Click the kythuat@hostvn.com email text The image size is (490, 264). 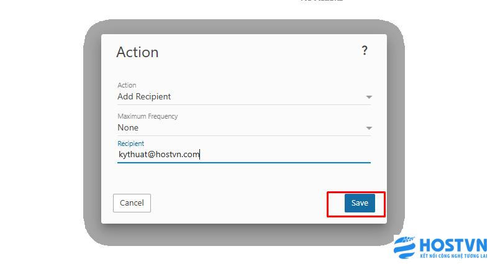(x=159, y=154)
